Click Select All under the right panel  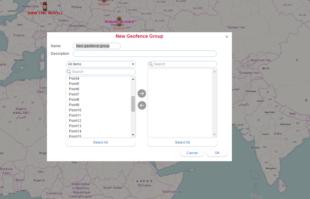pos(182,142)
